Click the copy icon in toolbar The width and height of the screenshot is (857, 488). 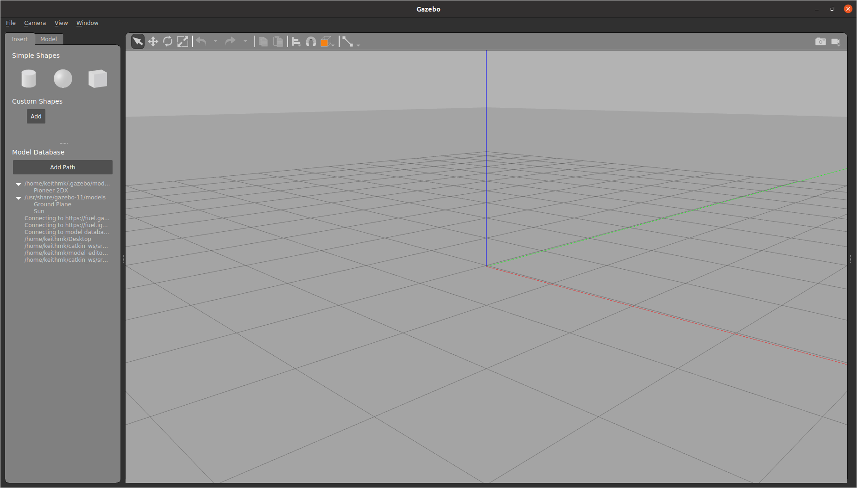point(263,42)
